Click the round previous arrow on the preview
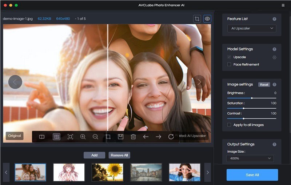291x185 pixels. [15, 82]
